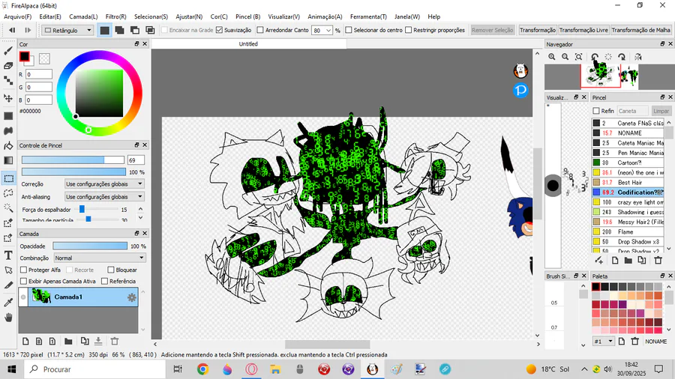This screenshot has width=675, height=379.
Task: Click Undo arrow in top toolbar
Action: [x=12, y=30]
